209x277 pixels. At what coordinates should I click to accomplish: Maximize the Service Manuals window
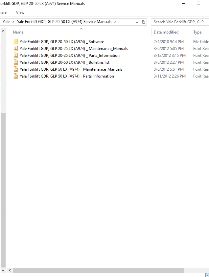pos(198,3)
